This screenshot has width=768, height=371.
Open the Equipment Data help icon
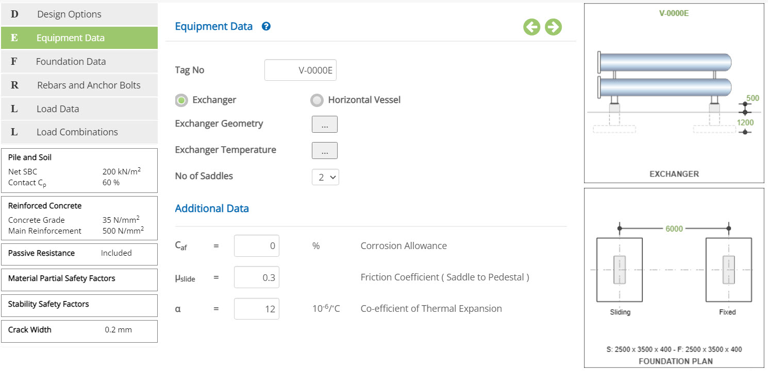coord(266,26)
